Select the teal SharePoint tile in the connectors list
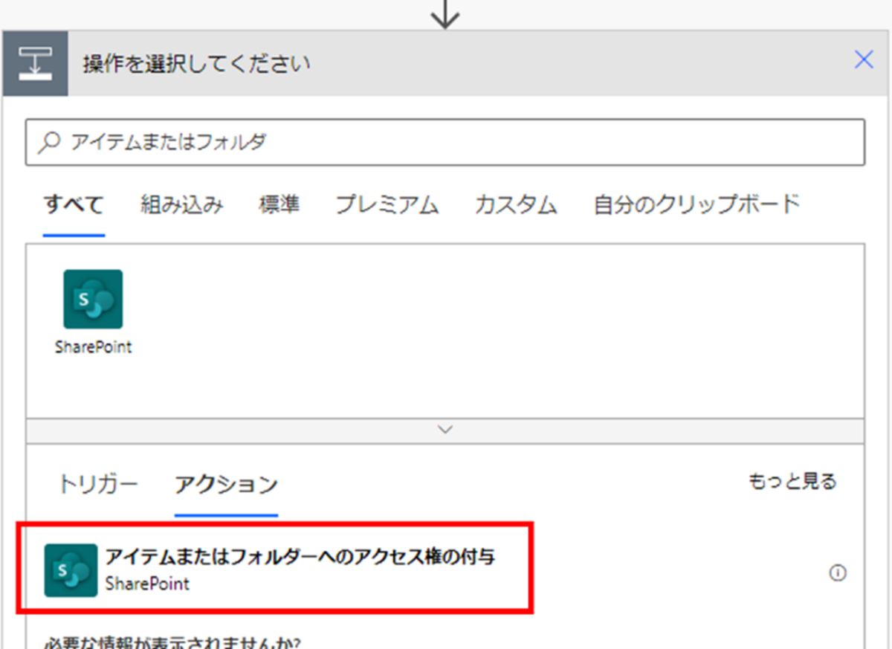Screen dimensions: 892x649 92,300
